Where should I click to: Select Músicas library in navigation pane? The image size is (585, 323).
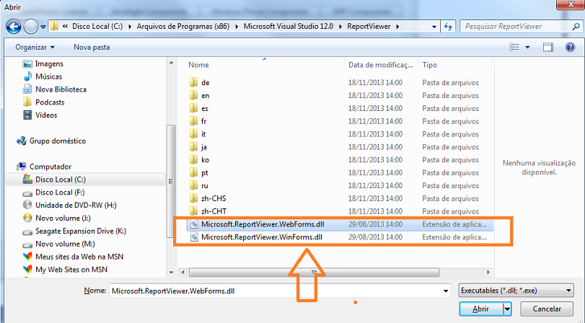[x=43, y=76]
